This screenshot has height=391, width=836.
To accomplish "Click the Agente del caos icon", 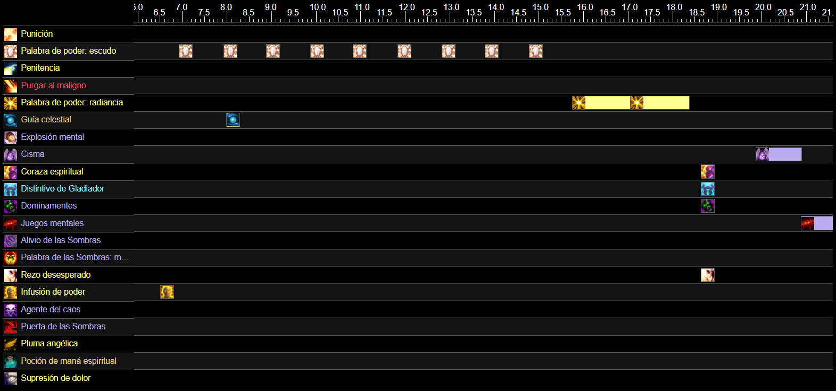I will point(11,310).
